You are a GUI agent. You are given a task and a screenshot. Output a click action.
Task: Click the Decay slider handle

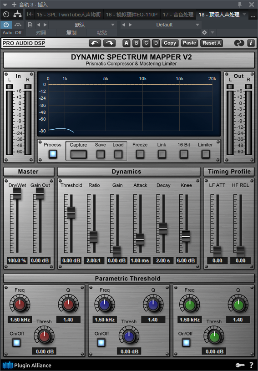point(163,229)
